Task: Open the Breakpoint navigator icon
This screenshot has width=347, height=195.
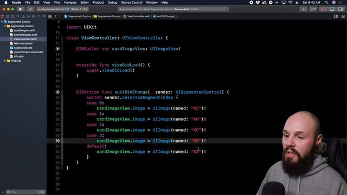Action: coord(38,16)
